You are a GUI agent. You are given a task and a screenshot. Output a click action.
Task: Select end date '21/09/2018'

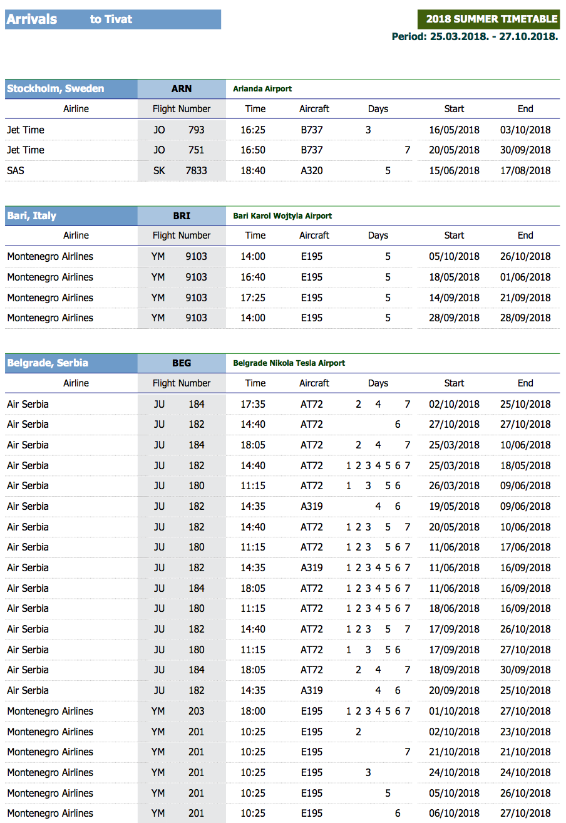[525, 298]
